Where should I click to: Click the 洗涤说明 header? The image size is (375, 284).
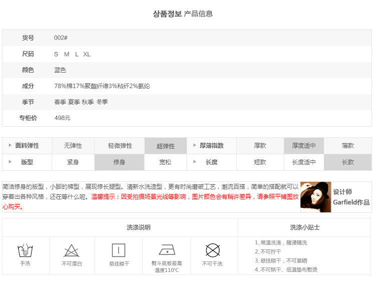(x=139, y=227)
